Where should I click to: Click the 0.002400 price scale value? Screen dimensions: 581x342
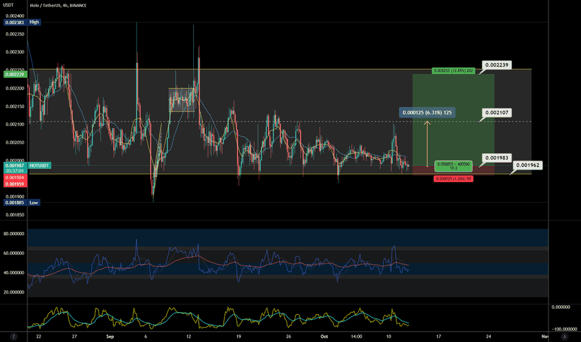15,16
